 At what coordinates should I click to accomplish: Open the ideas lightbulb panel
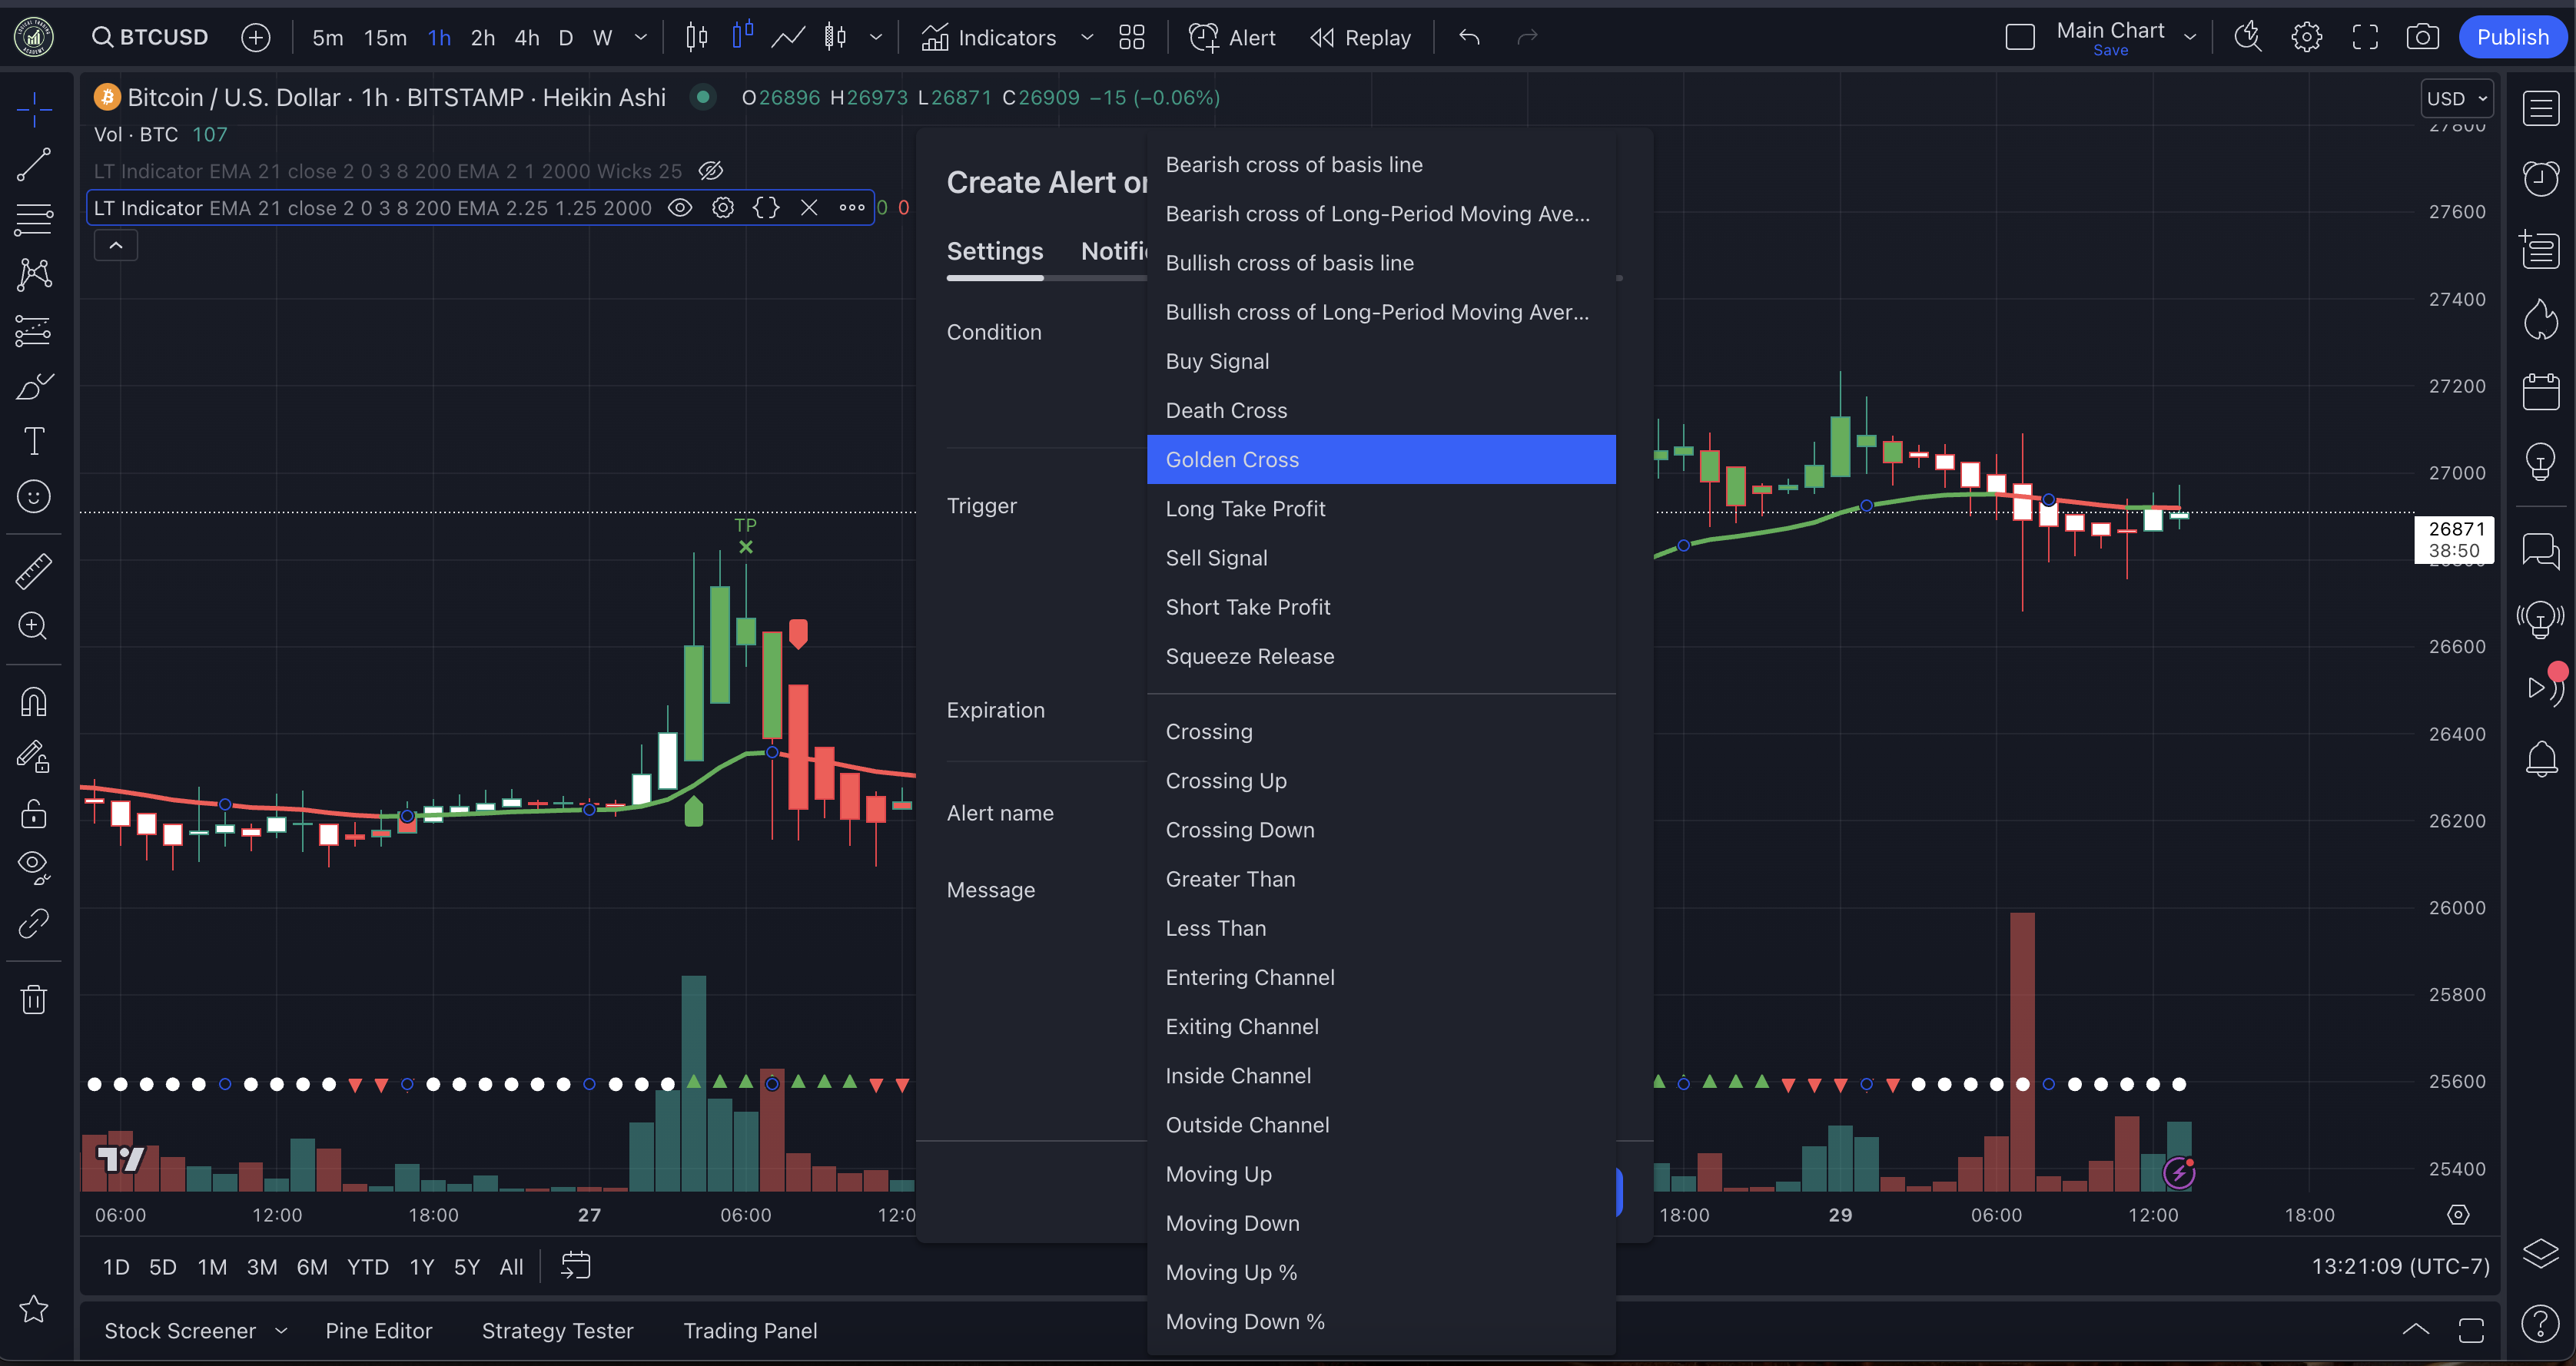2541,461
